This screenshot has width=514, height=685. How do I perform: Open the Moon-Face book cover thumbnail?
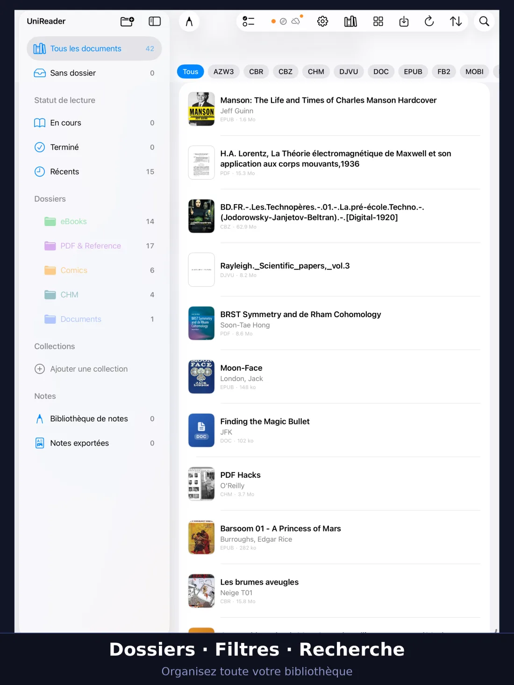click(x=201, y=376)
